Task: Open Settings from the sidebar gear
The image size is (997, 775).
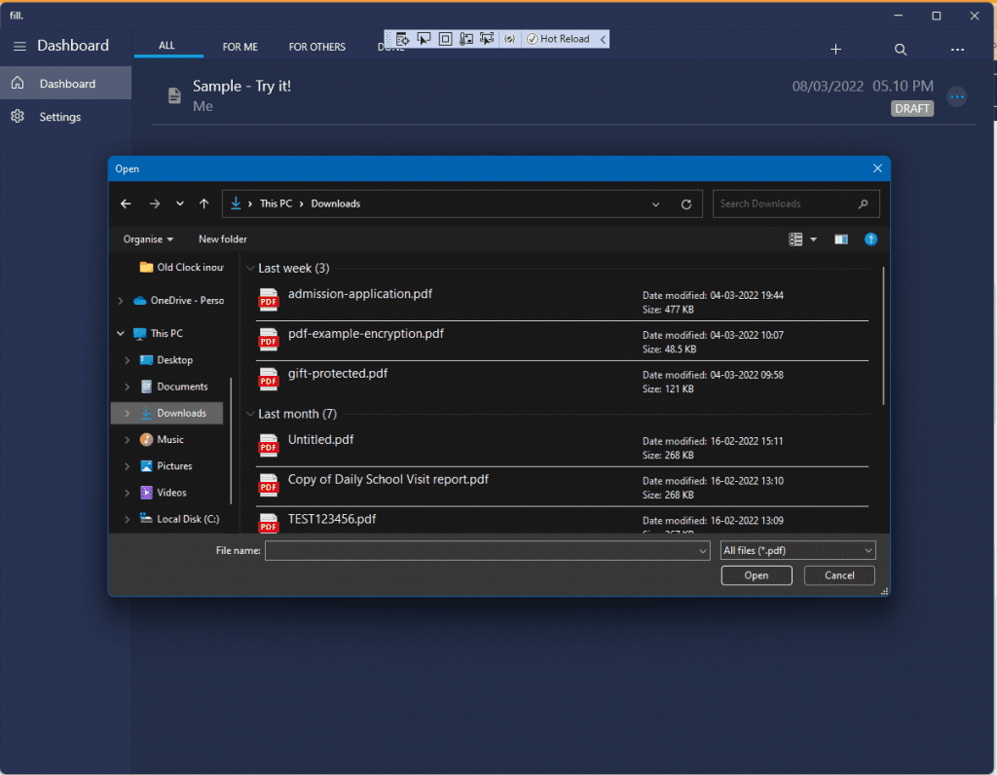Action: point(18,117)
